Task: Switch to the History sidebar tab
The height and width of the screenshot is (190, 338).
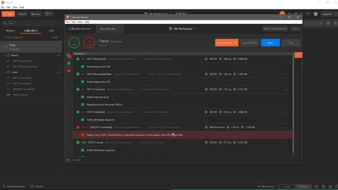Action: pos(10,31)
